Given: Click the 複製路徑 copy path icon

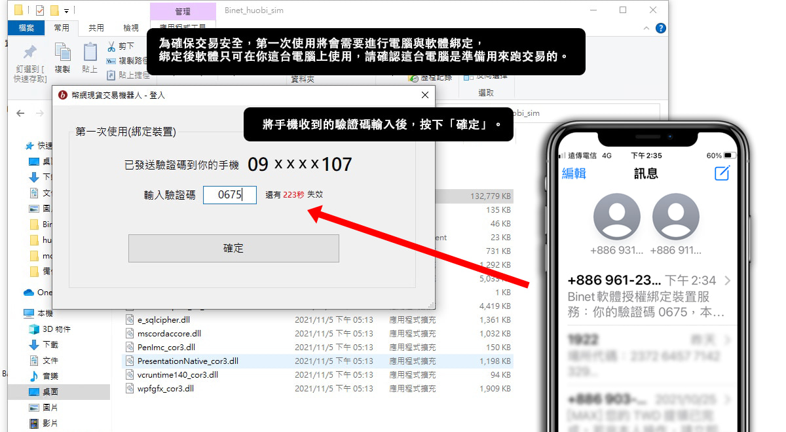Looking at the screenshot, I should (x=111, y=61).
